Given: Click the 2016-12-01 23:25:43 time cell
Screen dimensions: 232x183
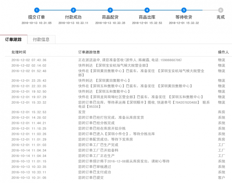Looking at the screenshot, I should coord(29,81).
